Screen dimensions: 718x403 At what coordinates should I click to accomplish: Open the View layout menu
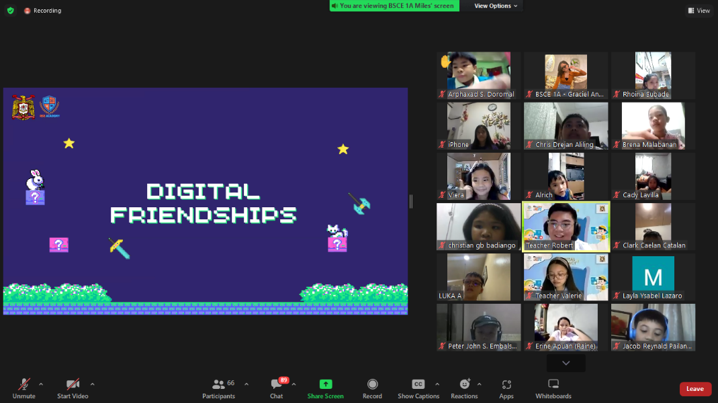699,11
